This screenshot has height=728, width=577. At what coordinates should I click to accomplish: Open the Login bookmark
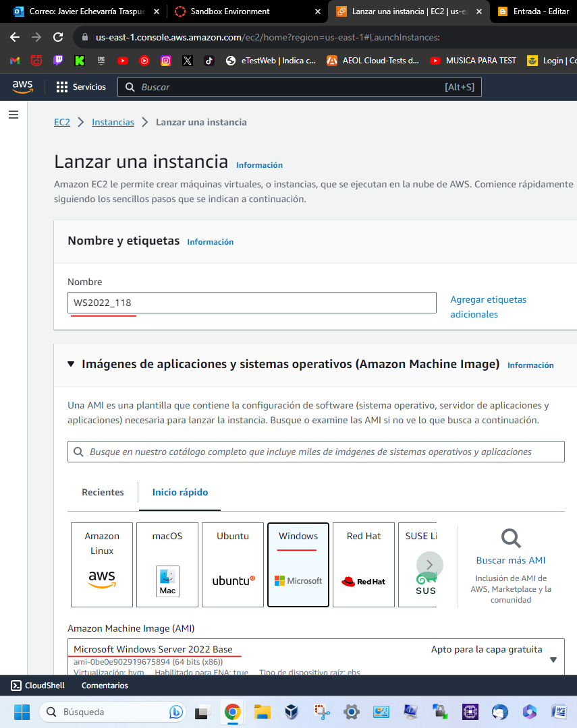click(x=551, y=61)
